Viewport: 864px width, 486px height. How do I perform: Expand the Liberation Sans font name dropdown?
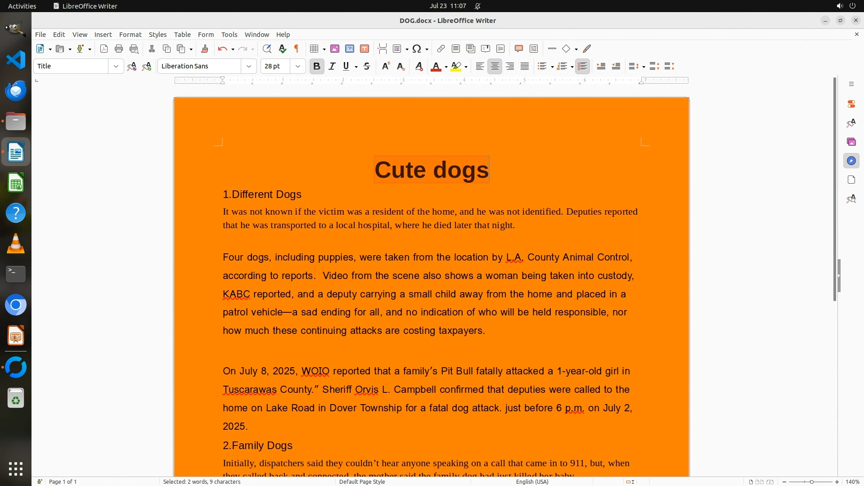249,66
